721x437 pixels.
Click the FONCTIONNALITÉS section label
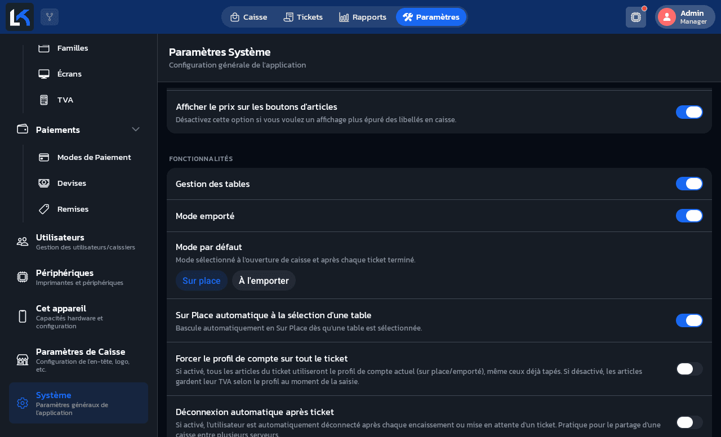click(x=201, y=159)
